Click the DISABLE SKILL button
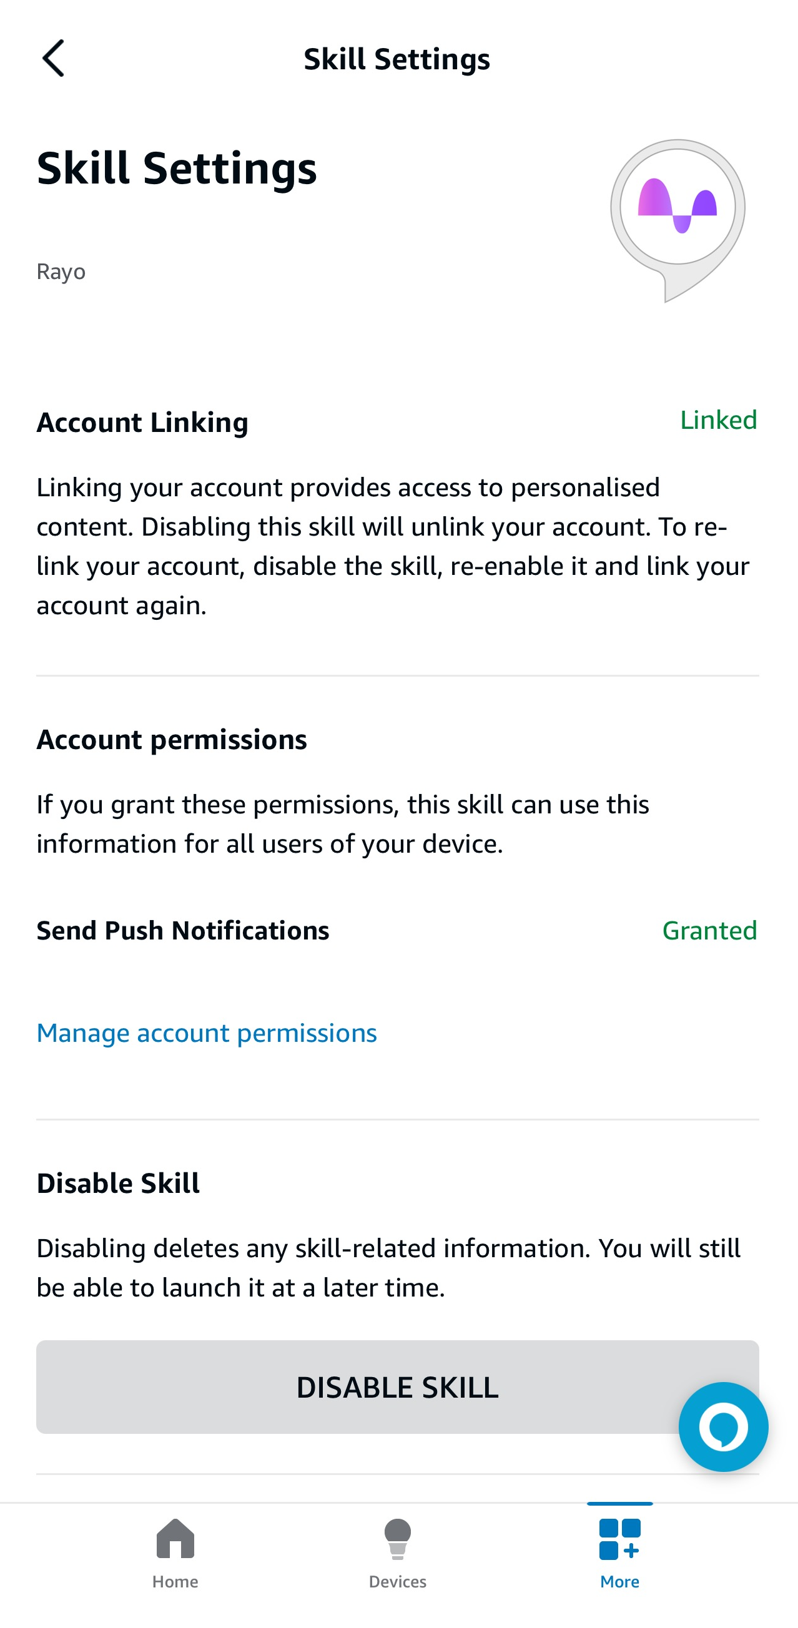Viewport: 798px width, 1628px height. pos(398,1386)
